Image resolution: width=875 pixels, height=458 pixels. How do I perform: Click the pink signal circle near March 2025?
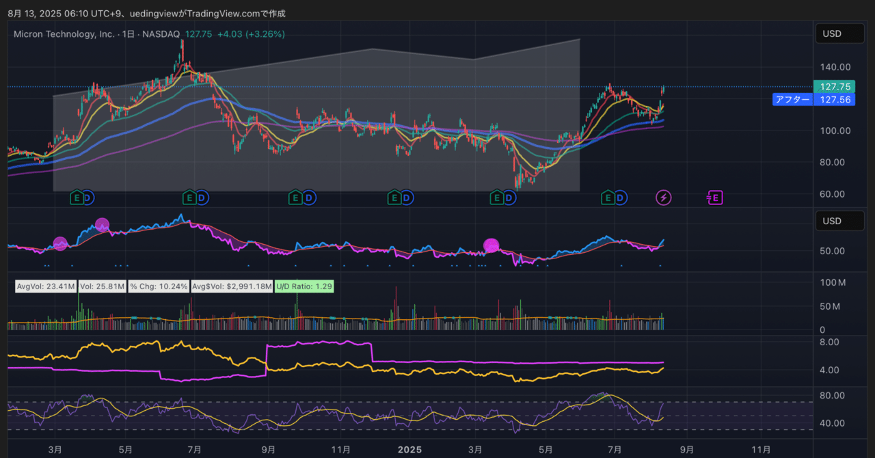(492, 245)
